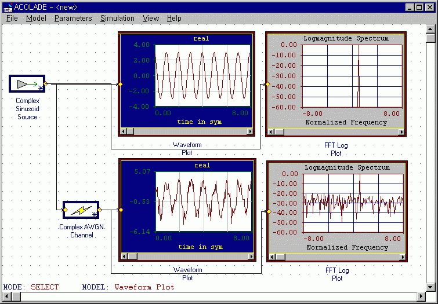Click the 'Complex Sinusoid Source' label

[27, 109]
